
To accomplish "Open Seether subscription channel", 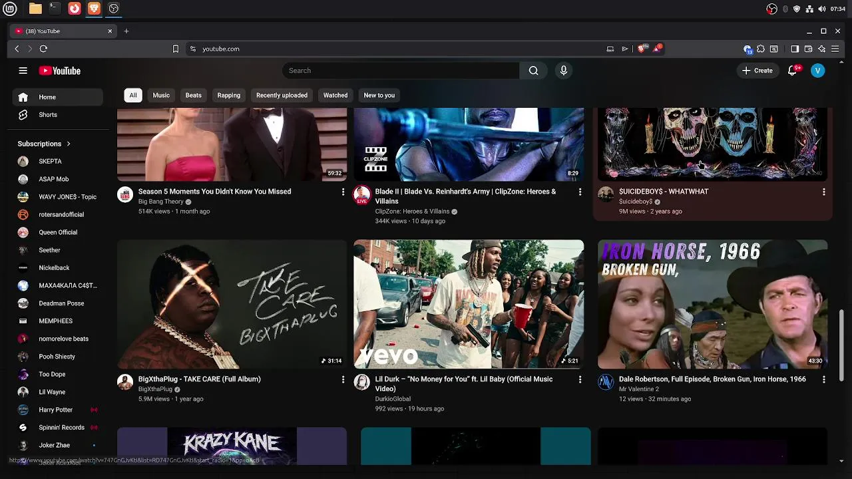I will point(57,250).
